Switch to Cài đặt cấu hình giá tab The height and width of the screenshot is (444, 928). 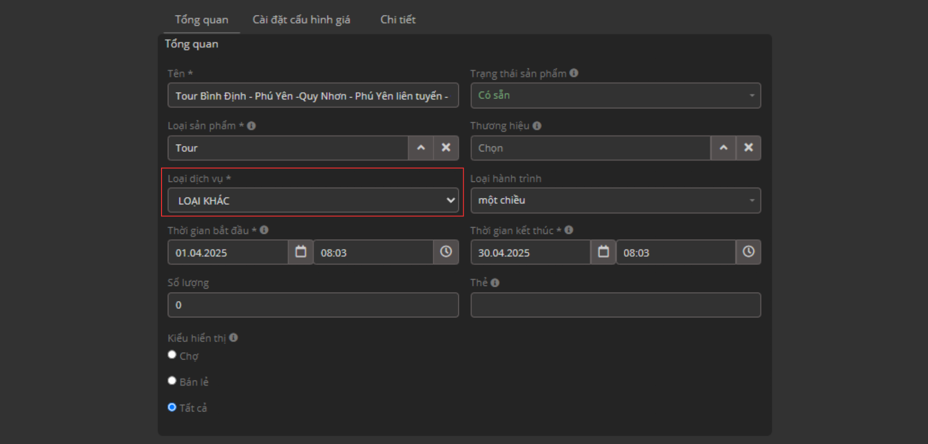click(301, 20)
